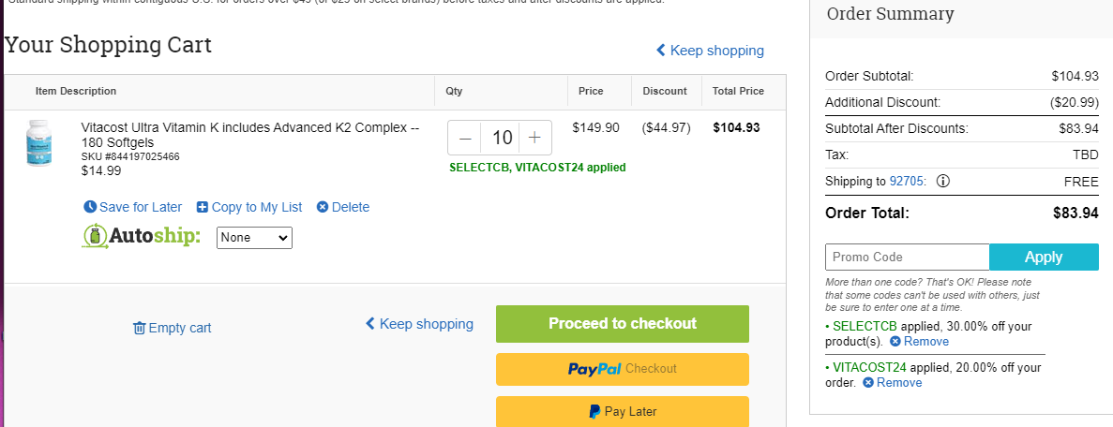1113x427 pixels.
Task: Click the remove icon beside SELECTCB code
Action: tap(895, 342)
